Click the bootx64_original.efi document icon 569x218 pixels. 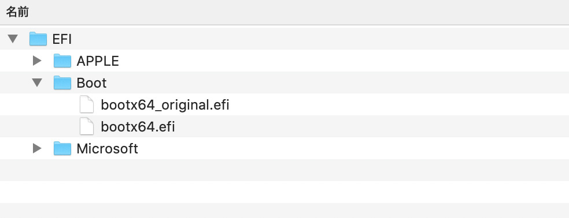click(x=86, y=104)
